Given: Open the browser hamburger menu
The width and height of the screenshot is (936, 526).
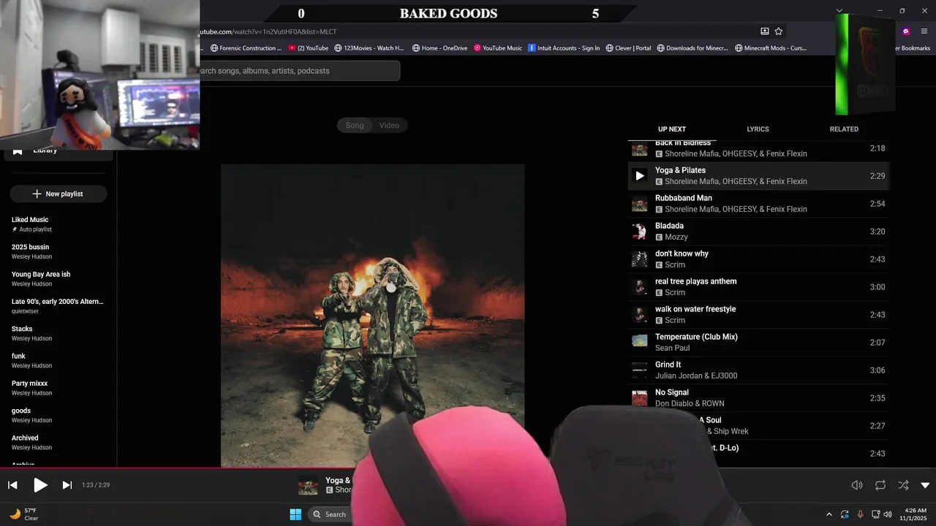Looking at the screenshot, I should point(924,31).
